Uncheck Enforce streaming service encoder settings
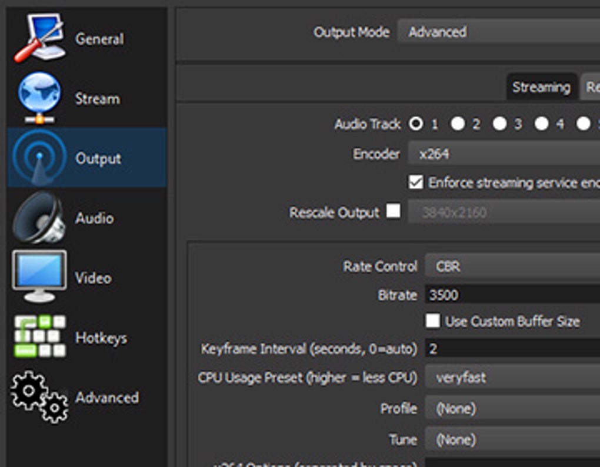 pos(416,183)
